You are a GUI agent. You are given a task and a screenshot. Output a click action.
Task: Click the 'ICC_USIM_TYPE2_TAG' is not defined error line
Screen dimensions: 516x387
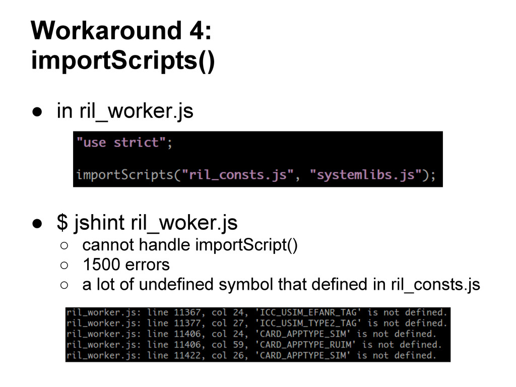click(x=256, y=323)
